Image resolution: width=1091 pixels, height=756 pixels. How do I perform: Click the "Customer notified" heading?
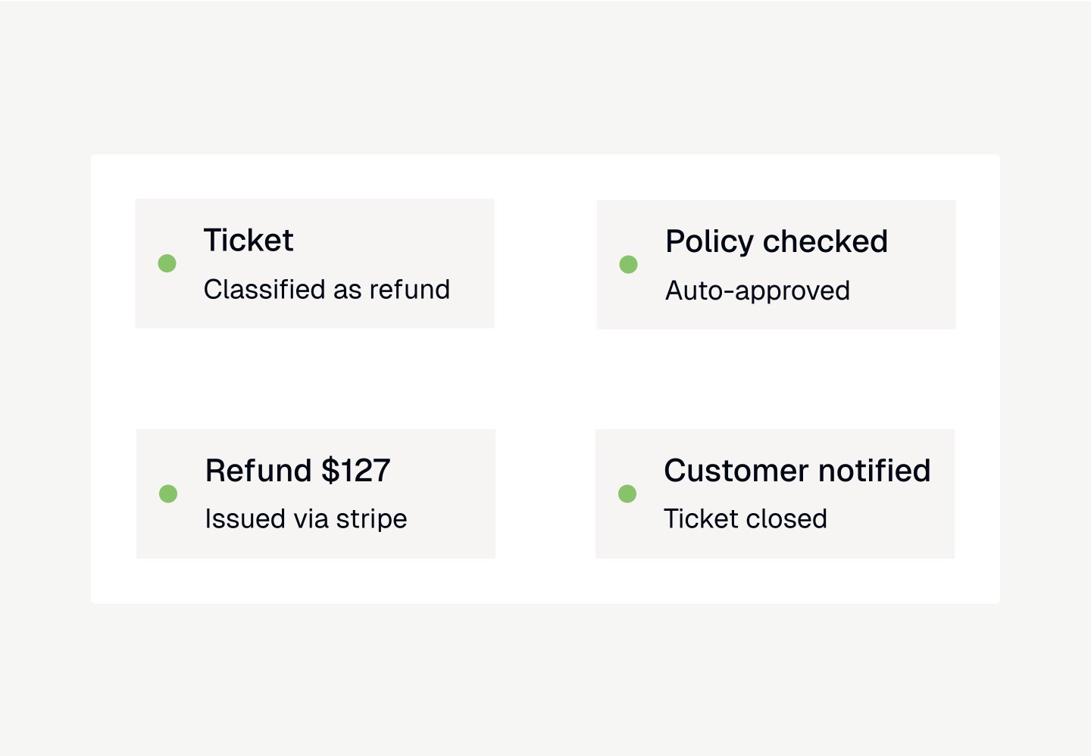click(796, 471)
